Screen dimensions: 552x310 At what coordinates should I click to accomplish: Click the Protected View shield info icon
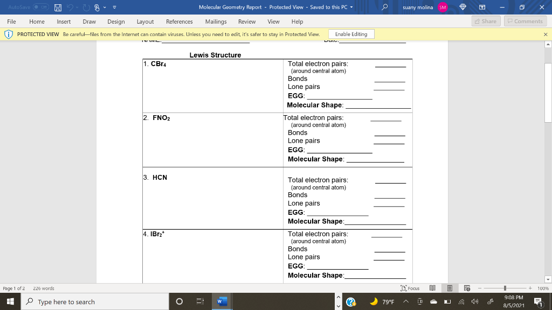coord(9,34)
